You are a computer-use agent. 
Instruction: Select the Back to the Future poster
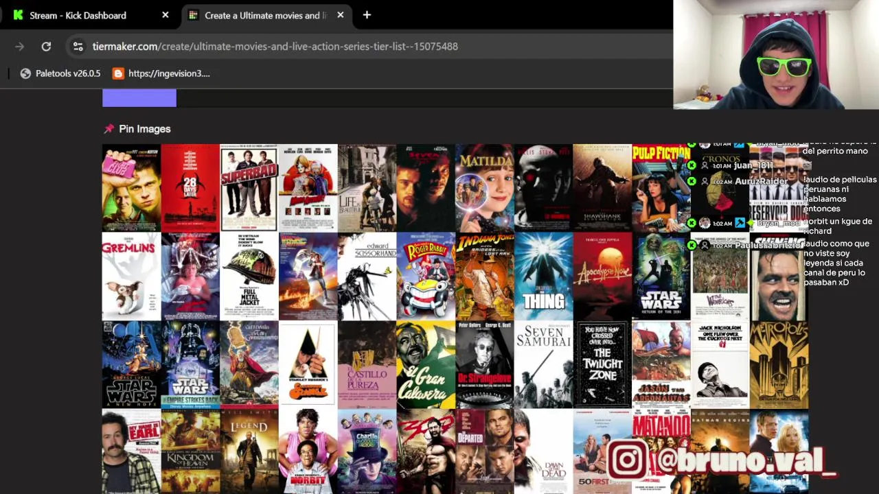point(308,277)
